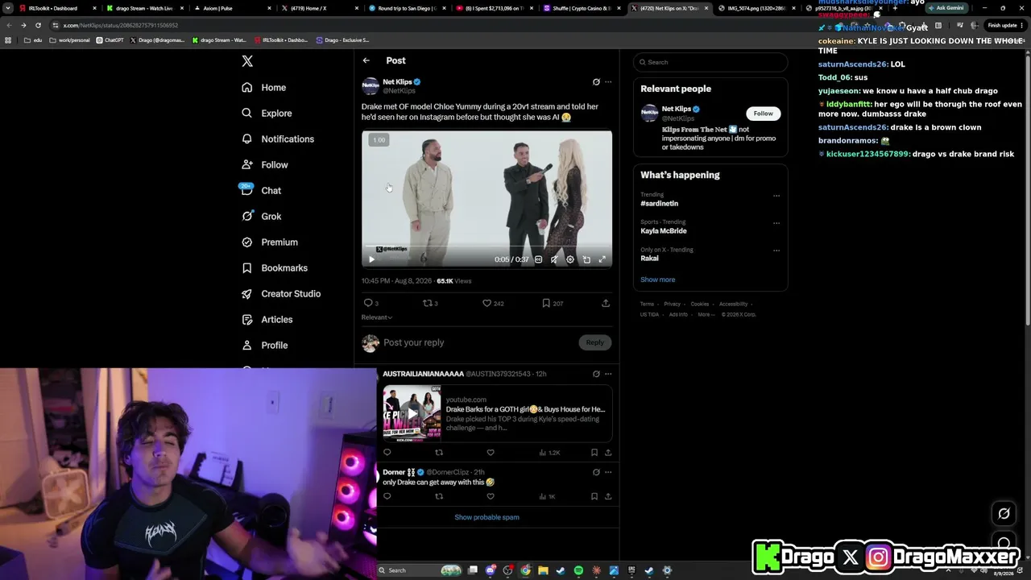
Task: Go back using the Post back arrow
Action: [366, 60]
